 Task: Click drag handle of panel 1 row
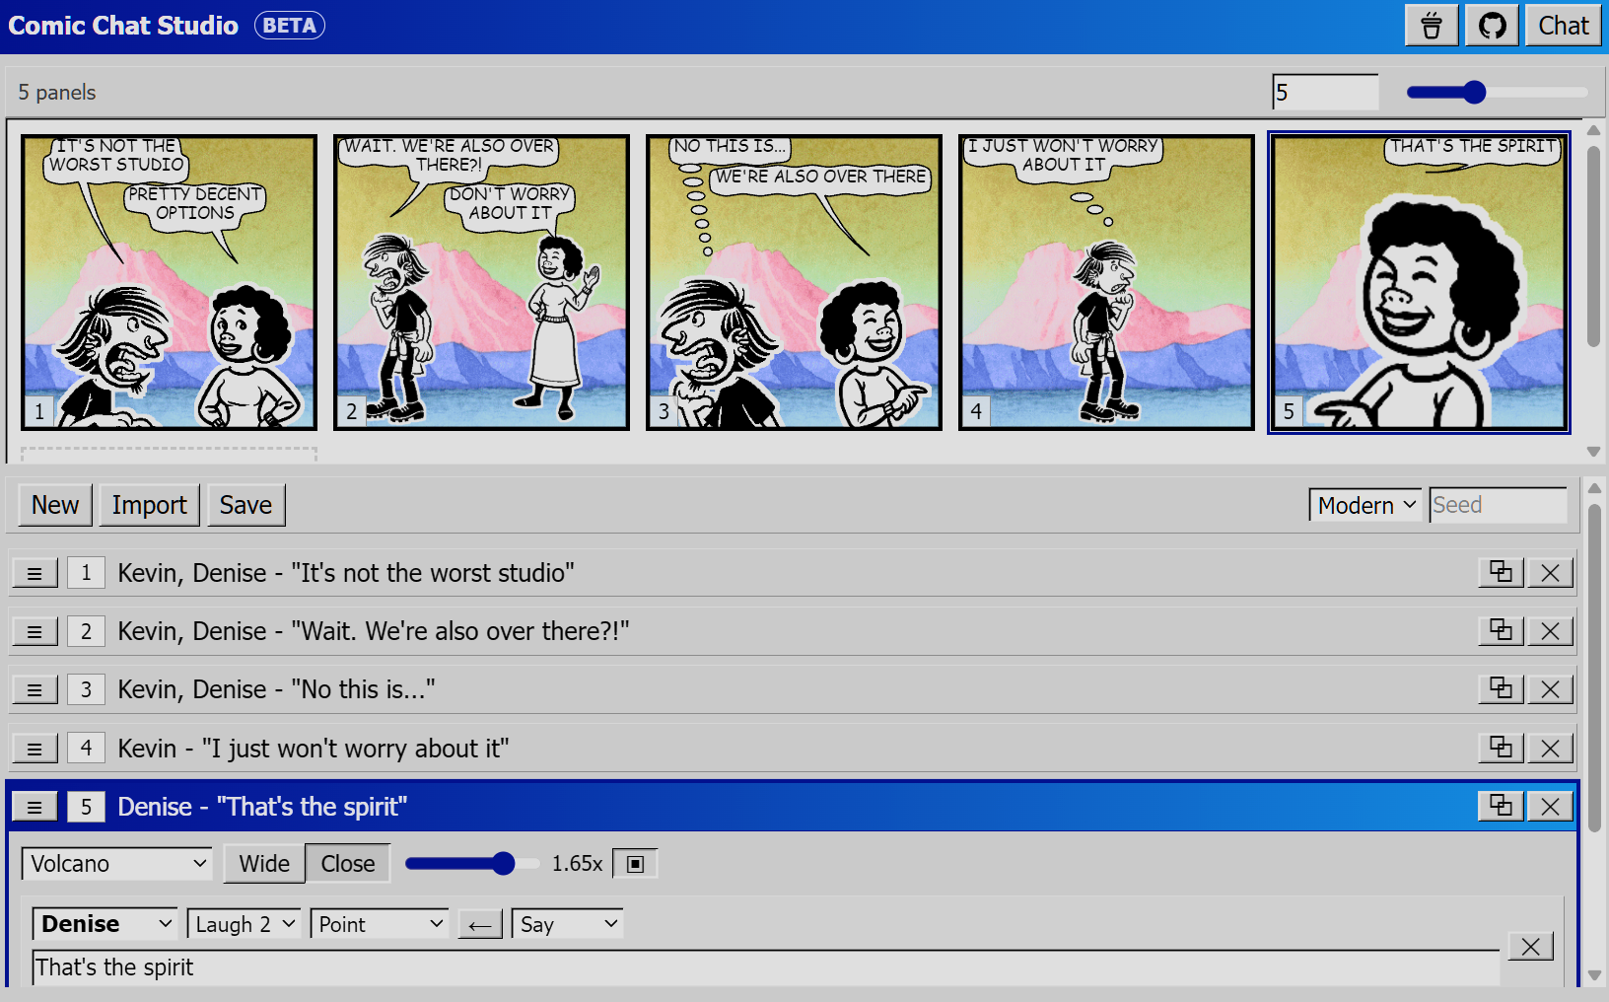pos(35,573)
